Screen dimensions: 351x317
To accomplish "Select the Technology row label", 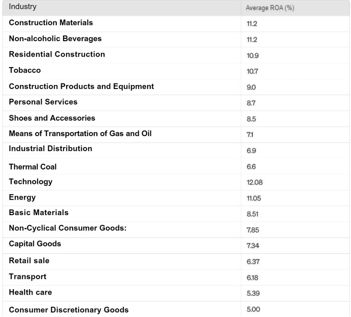I will (x=31, y=182).
